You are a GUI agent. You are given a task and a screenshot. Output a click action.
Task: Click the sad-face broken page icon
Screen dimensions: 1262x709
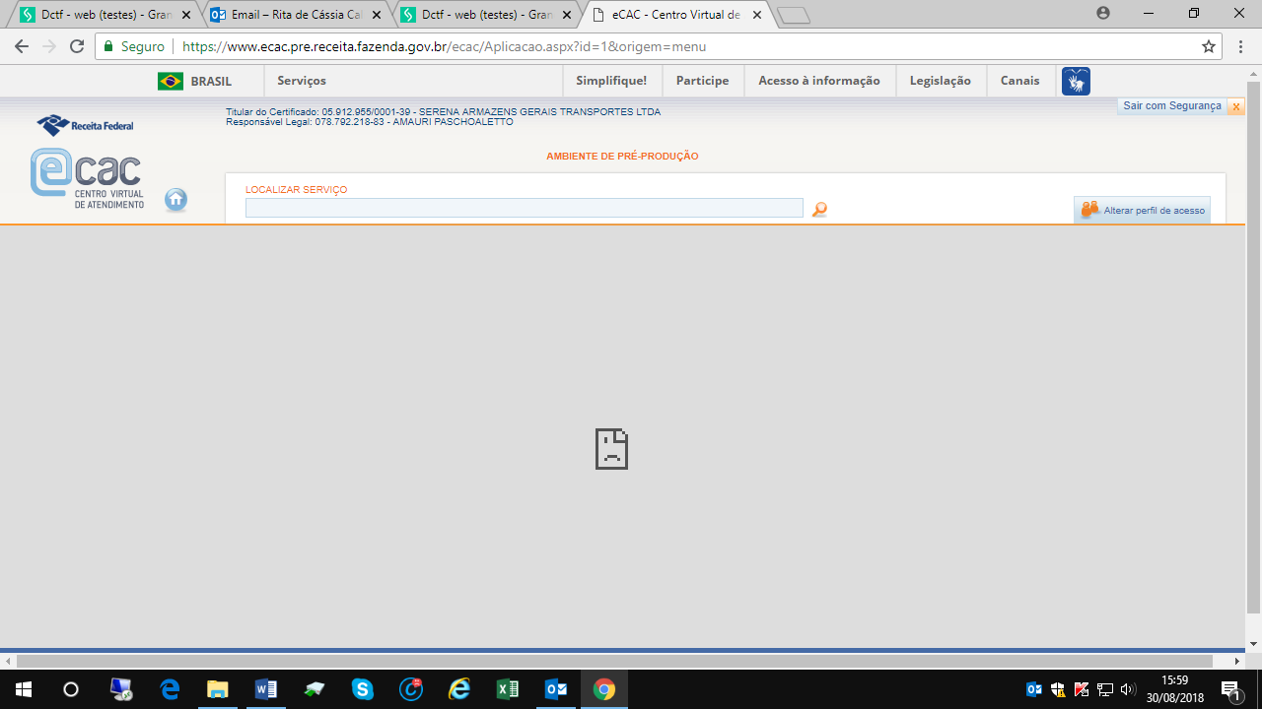(x=611, y=449)
